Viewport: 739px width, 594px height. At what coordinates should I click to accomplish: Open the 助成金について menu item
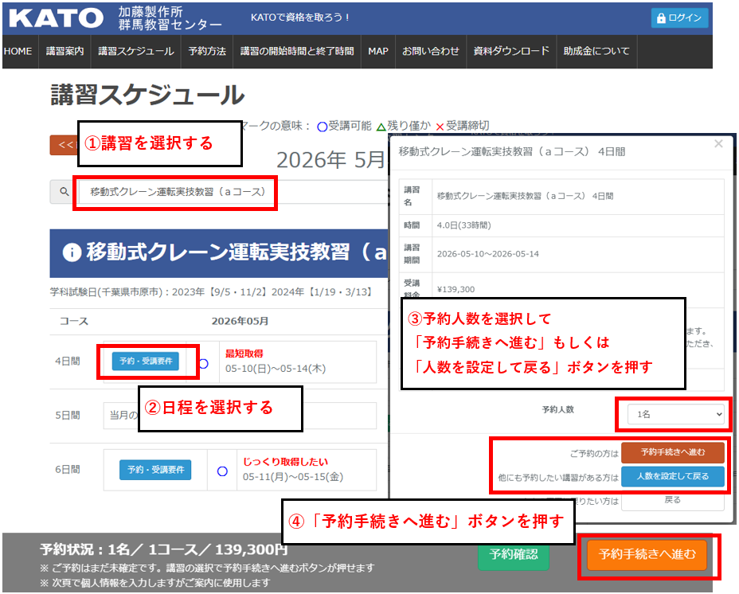(x=596, y=51)
